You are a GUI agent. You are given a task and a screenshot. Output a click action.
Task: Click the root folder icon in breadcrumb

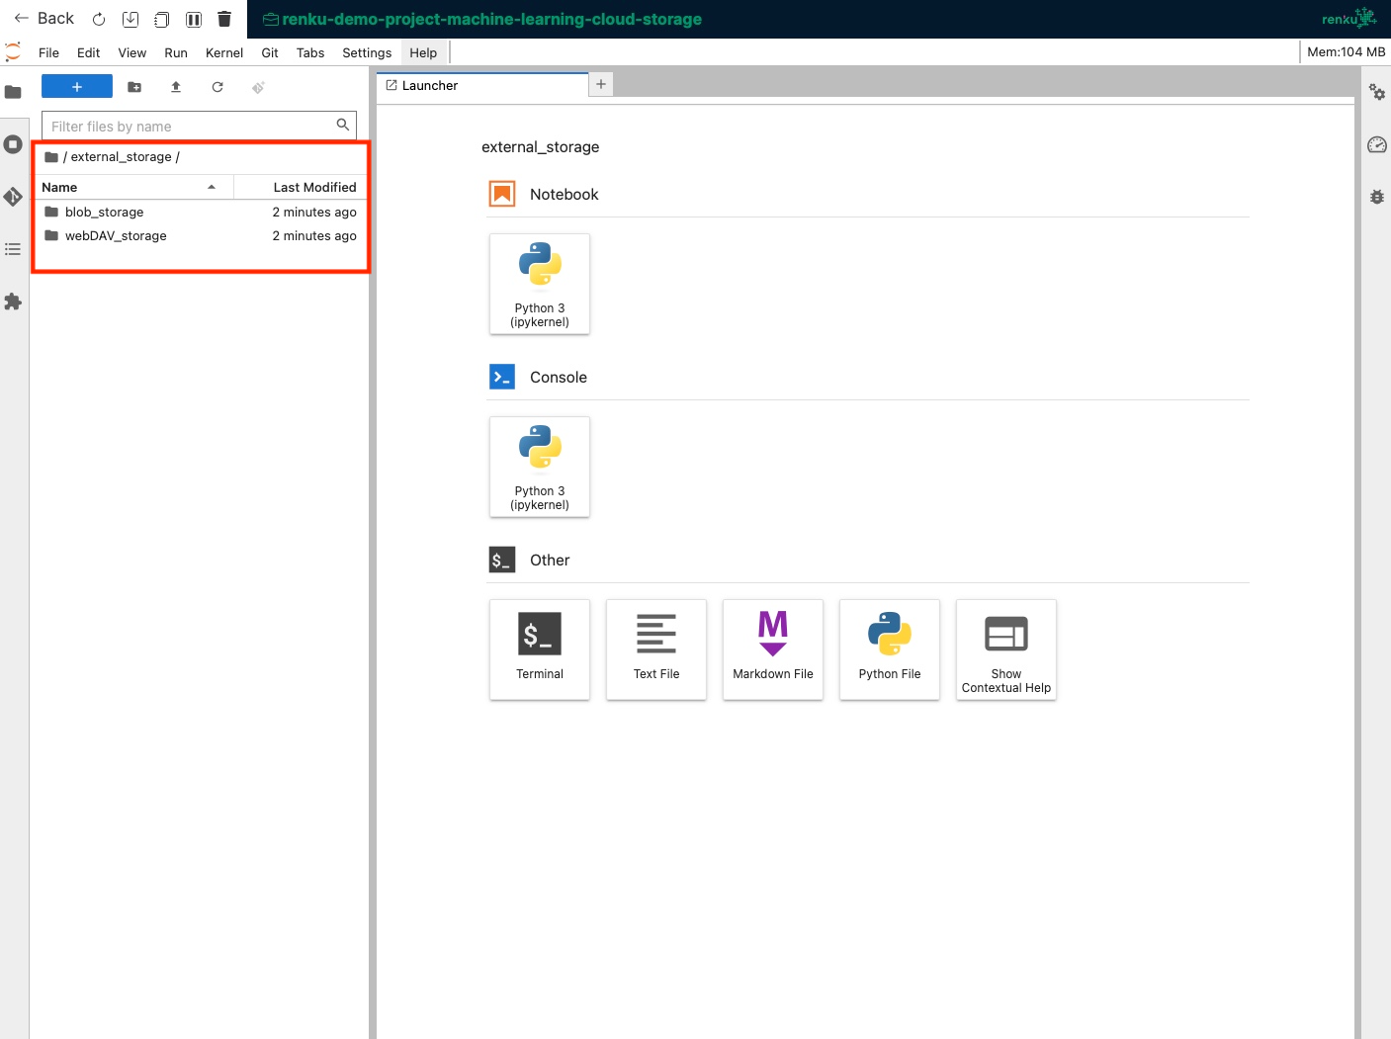[51, 157]
